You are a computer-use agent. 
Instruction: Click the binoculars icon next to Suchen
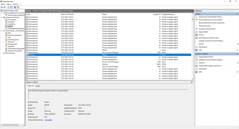197,35
